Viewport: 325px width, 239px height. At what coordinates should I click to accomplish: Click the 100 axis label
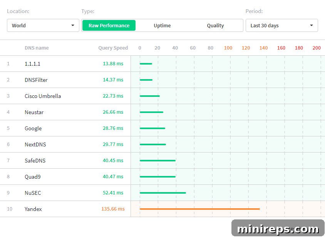228,48
